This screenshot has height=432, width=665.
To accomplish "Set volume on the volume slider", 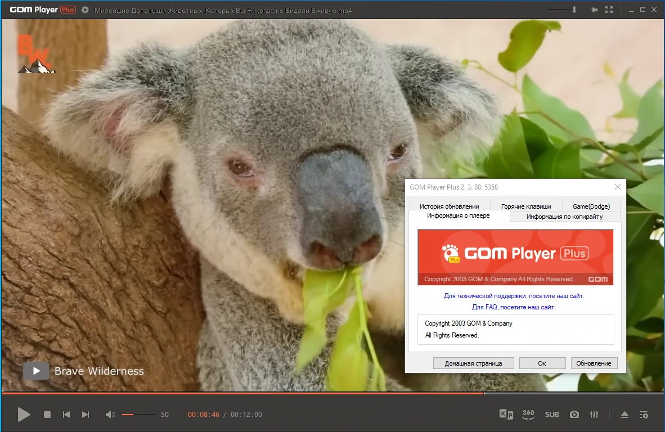I will pos(139,414).
